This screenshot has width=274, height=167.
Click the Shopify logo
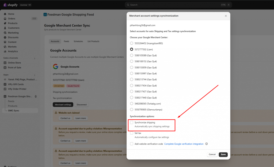(x=10, y=5)
